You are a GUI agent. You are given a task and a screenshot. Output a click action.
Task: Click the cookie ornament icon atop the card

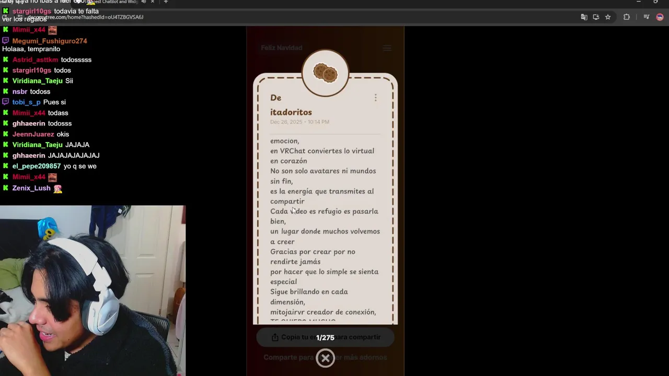click(325, 73)
